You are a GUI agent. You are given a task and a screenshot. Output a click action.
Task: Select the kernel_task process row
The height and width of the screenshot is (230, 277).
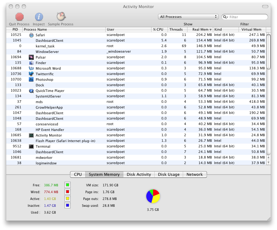pos(136,46)
